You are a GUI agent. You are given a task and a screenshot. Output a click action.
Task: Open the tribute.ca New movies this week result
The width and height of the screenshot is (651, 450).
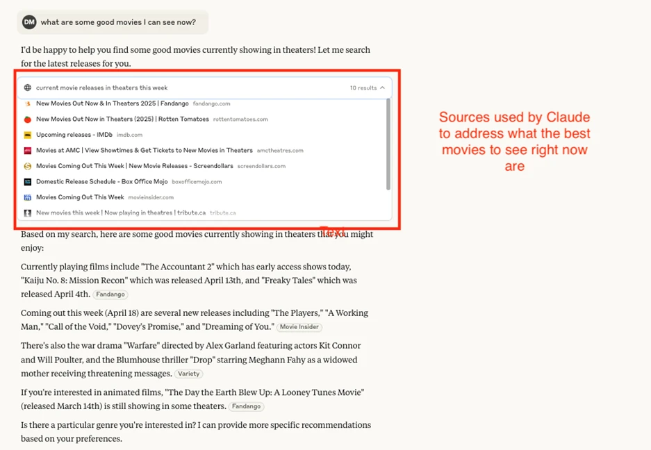click(x=121, y=212)
